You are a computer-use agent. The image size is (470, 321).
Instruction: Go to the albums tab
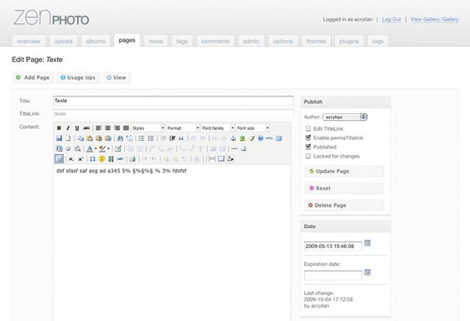pos(96,41)
